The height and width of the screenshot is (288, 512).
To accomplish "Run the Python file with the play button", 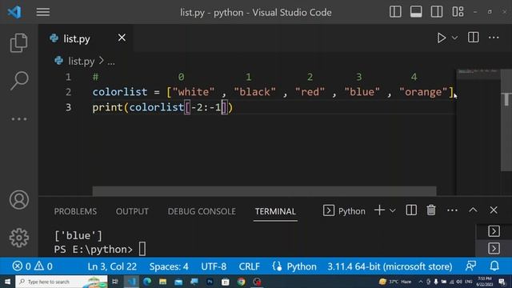I will click(x=441, y=38).
